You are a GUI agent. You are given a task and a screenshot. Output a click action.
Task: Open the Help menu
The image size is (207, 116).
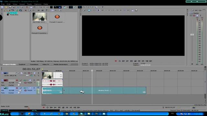point(46,4)
